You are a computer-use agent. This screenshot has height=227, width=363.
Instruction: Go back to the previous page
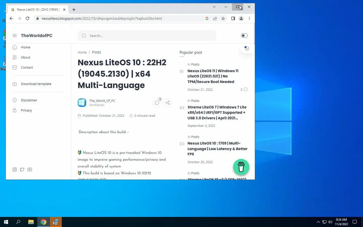(11, 18)
